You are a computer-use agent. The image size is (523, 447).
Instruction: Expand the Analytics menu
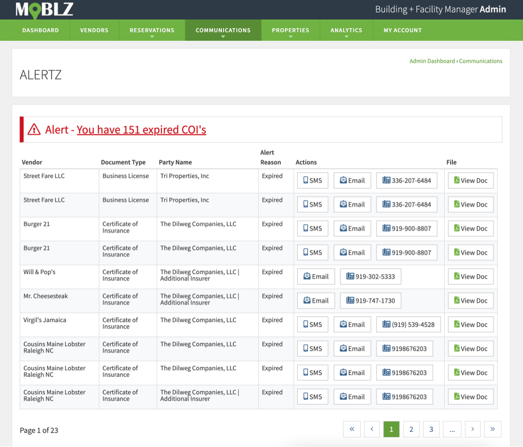tap(346, 30)
